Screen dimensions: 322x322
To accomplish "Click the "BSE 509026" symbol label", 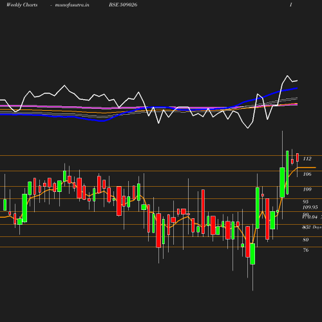I will (123, 5).
